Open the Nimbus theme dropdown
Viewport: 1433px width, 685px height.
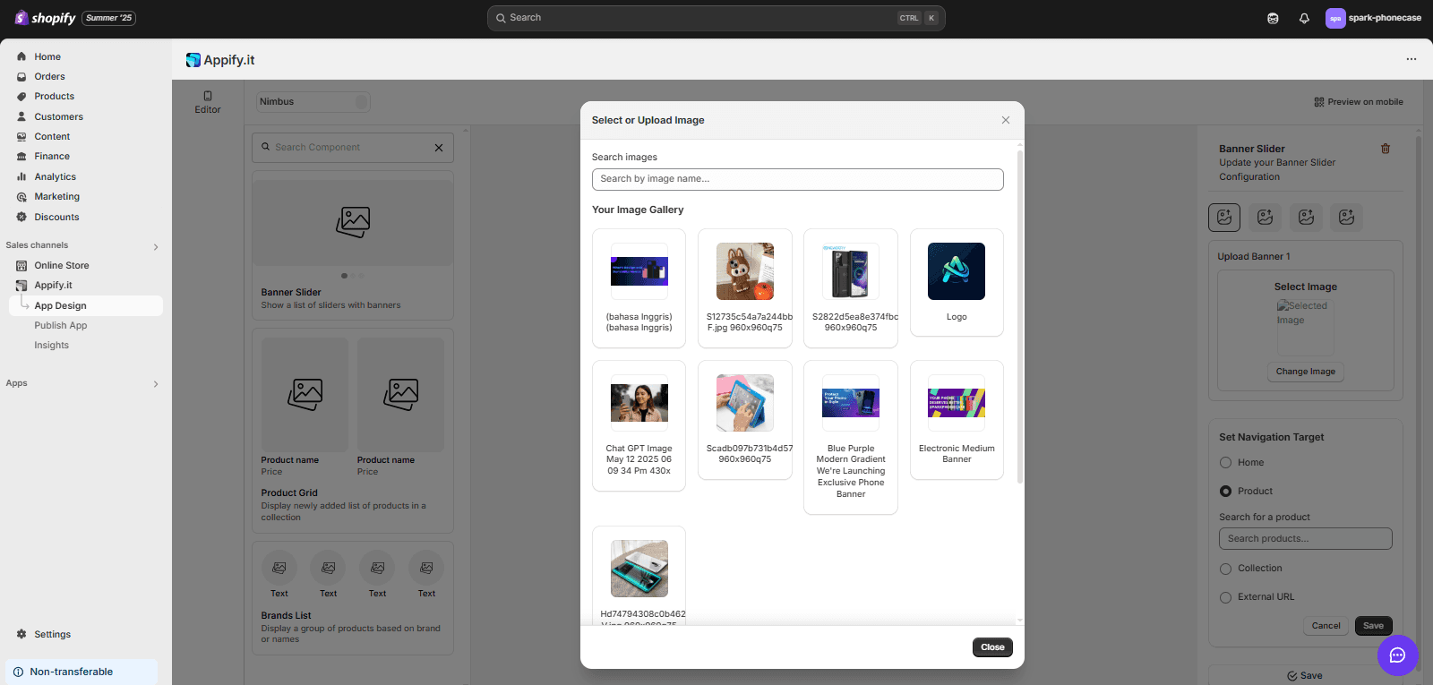pyautogui.click(x=313, y=102)
